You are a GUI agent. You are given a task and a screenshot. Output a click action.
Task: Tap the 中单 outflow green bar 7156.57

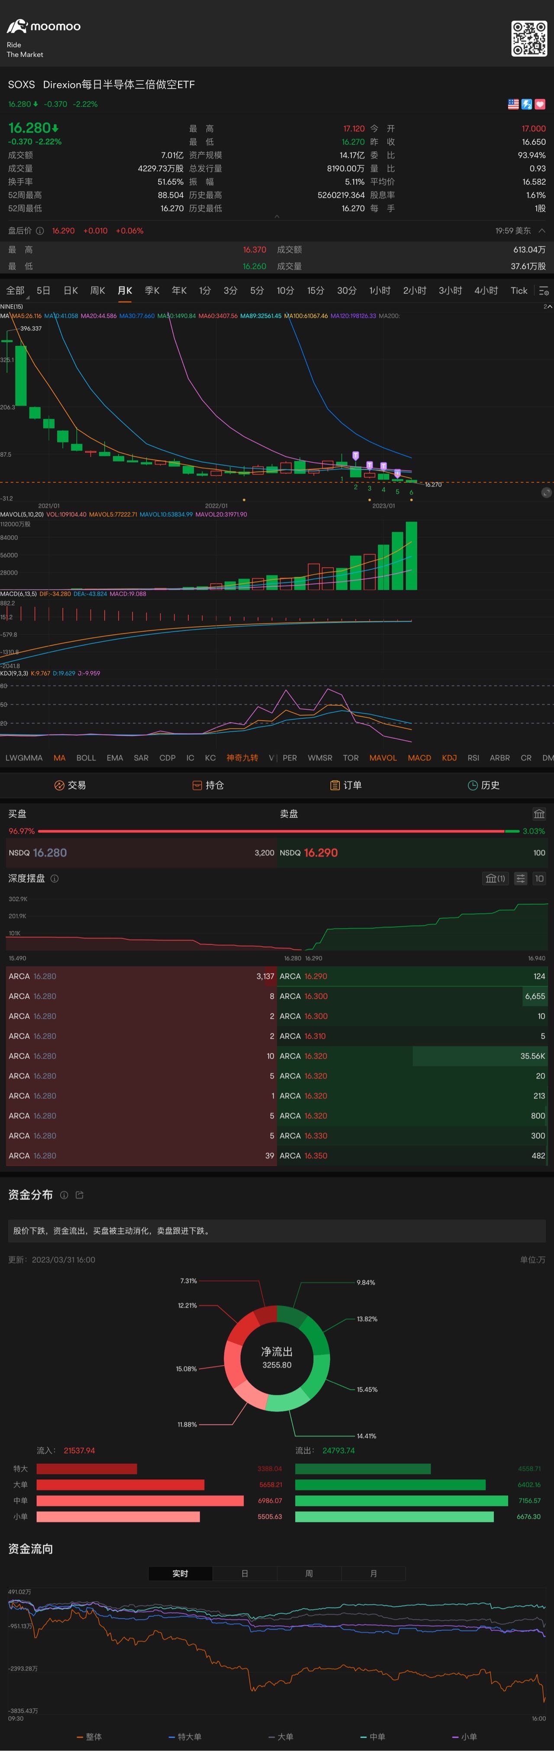tap(401, 1501)
